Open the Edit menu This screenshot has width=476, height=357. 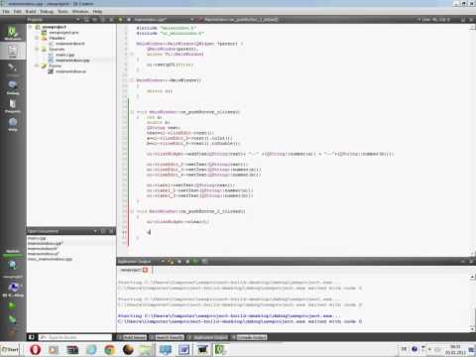[18, 11]
